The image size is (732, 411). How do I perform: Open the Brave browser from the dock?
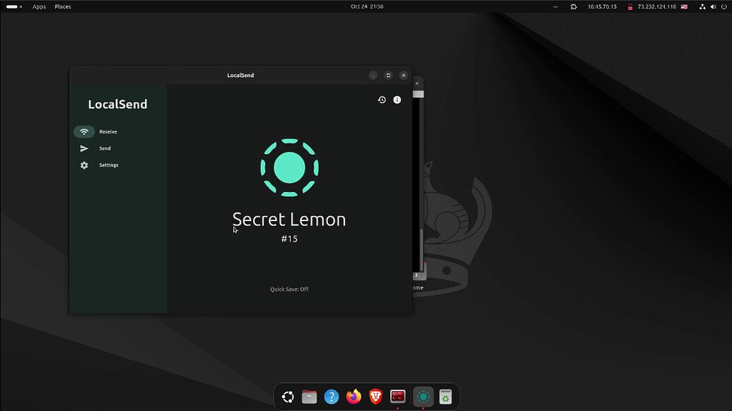(x=375, y=397)
